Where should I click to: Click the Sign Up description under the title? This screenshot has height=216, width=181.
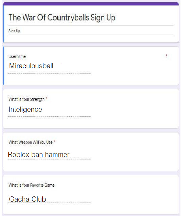pos(14,31)
